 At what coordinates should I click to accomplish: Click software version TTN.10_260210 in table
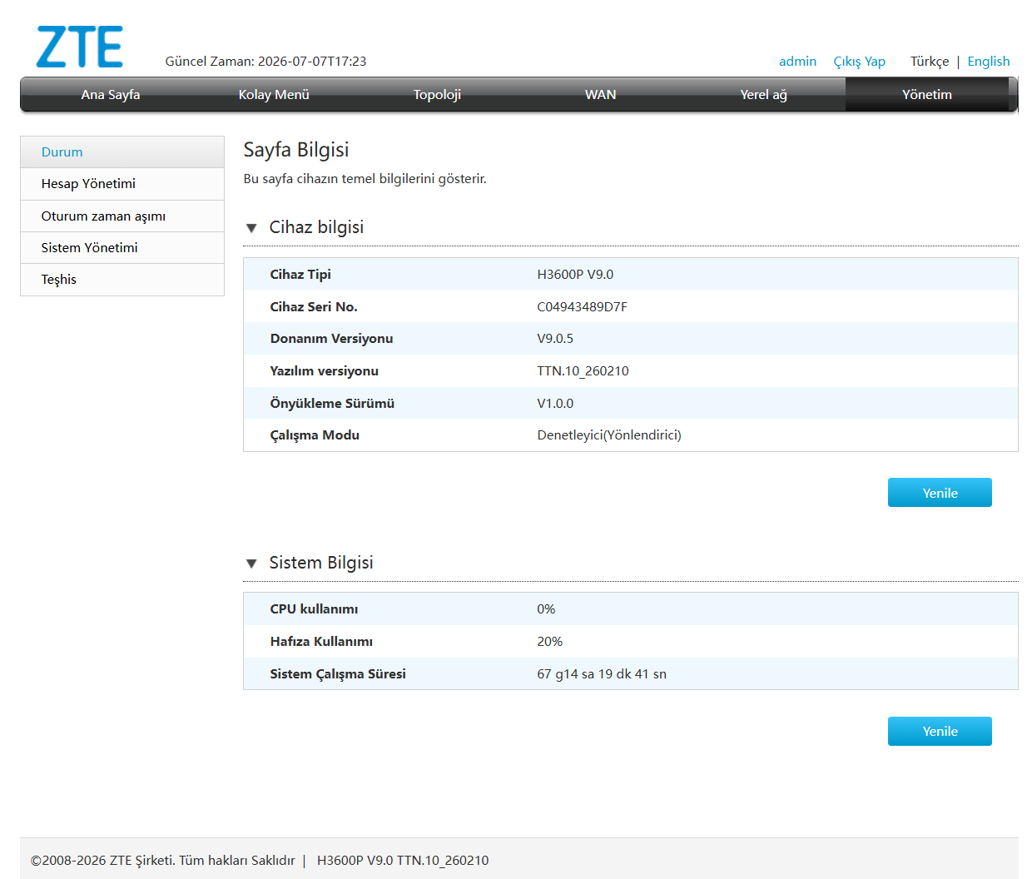click(x=583, y=371)
